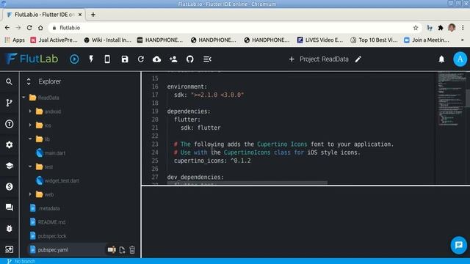Close the FlutLab.io browser tab

[80, 15]
